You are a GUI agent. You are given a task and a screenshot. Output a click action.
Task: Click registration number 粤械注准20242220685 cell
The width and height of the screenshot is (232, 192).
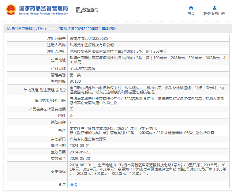[89, 39]
